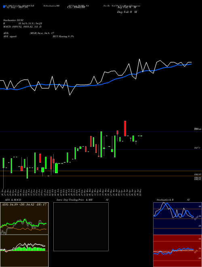Image resolution: width=202 pixels, height=267 pixels.
Task: Click the tall red candlestick at chart peak
Action: pos(125,128)
